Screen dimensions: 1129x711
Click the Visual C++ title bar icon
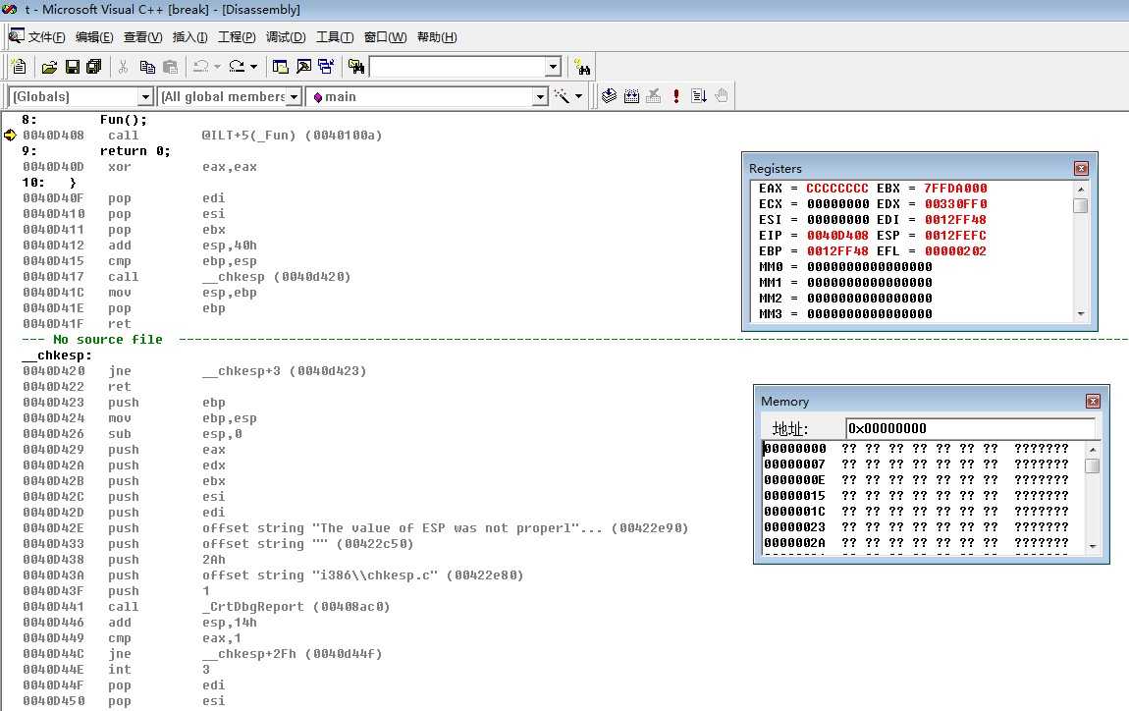pyautogui.click(x=10, y=10)
